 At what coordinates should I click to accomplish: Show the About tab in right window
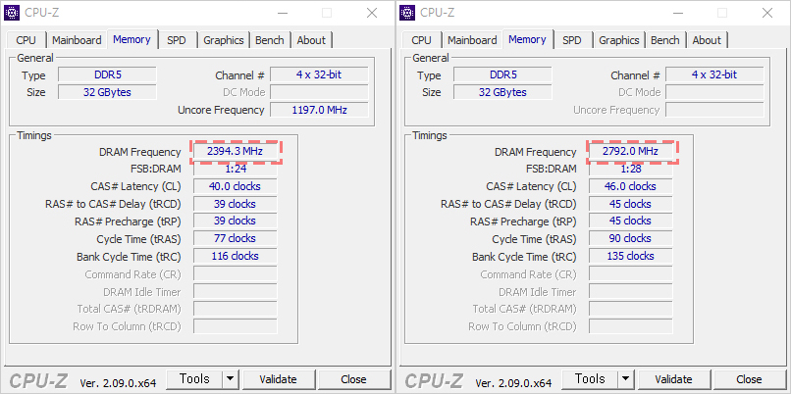click(x=707, y=40)
